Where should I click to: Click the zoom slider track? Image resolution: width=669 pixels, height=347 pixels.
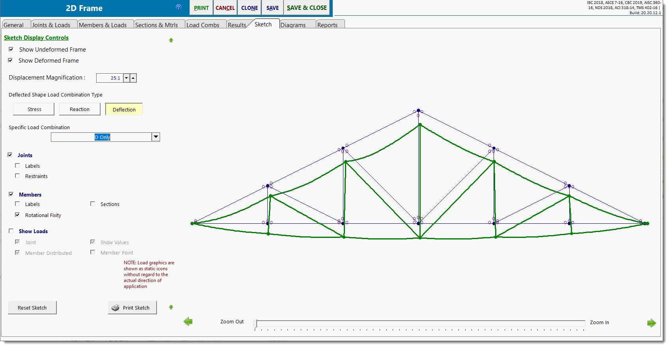(x=420, y=323)
